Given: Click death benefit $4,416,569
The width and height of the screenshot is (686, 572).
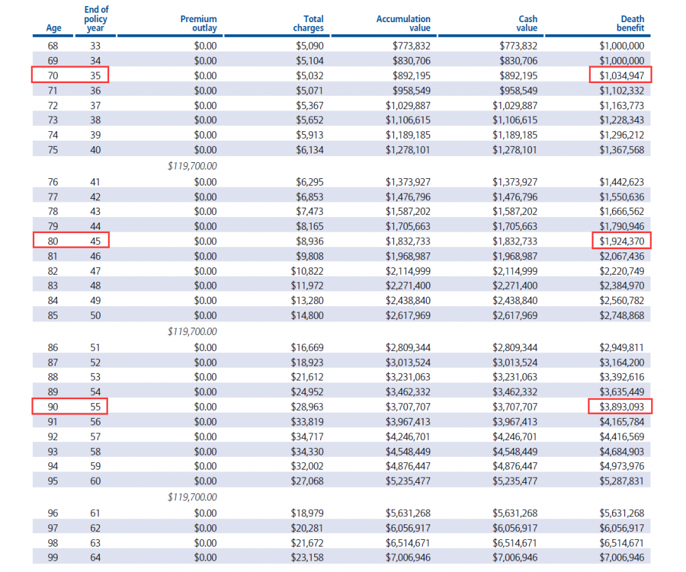Looking at the screenshot, I should tap(621, 437).
